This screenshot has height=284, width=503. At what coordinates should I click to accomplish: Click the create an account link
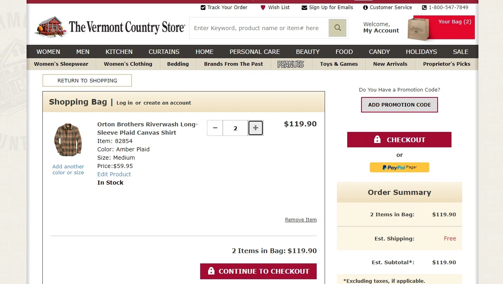167,103
